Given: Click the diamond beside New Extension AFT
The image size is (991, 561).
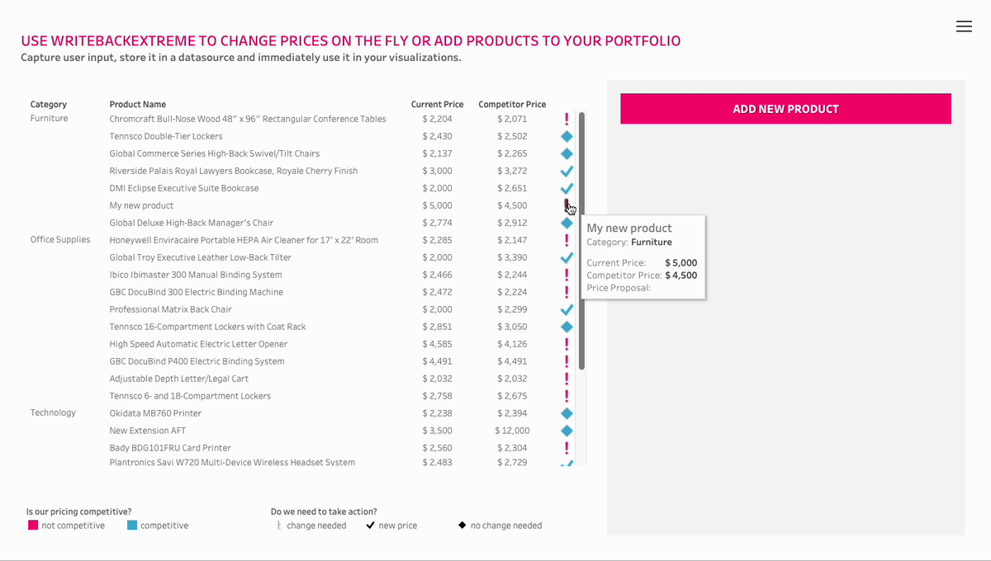Looking at the screenshot, I should 567,431.
